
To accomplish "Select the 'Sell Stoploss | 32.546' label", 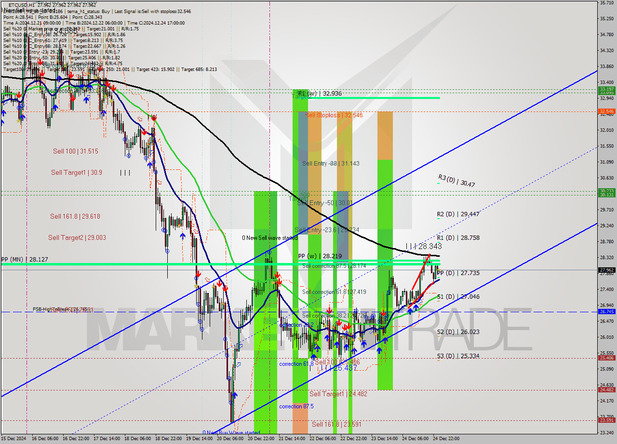I will tap(334, 115).
